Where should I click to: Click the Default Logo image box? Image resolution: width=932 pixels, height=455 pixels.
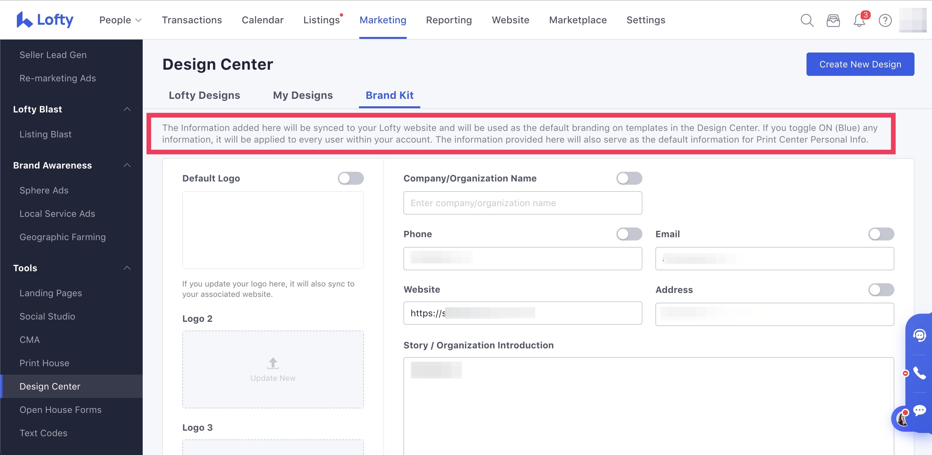click(273, 230)
